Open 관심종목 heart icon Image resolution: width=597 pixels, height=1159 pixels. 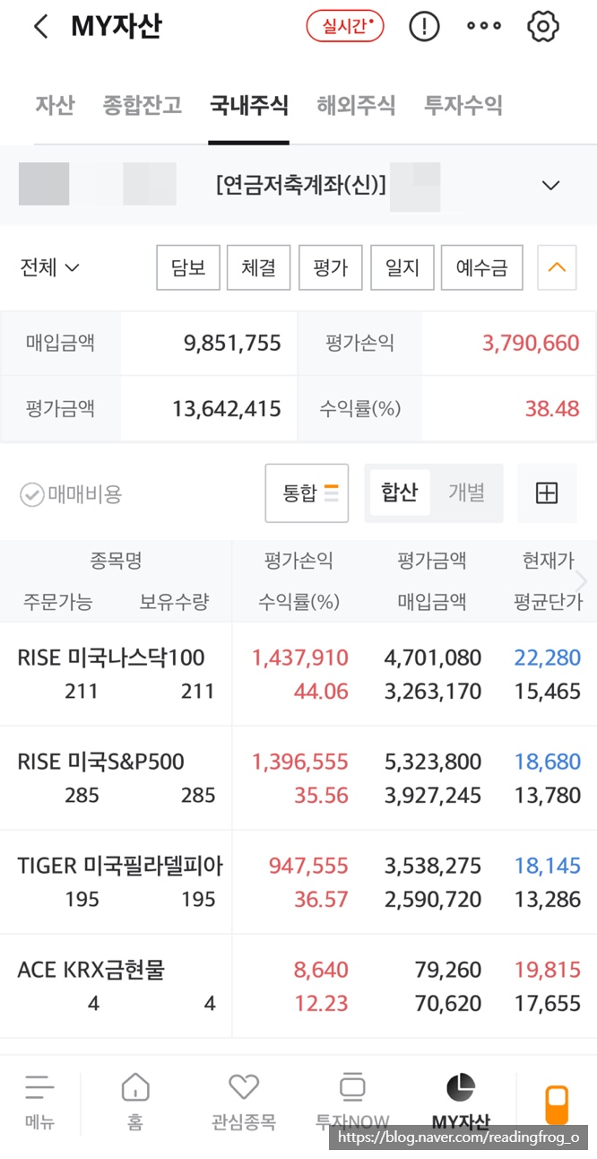[244, 1102]
